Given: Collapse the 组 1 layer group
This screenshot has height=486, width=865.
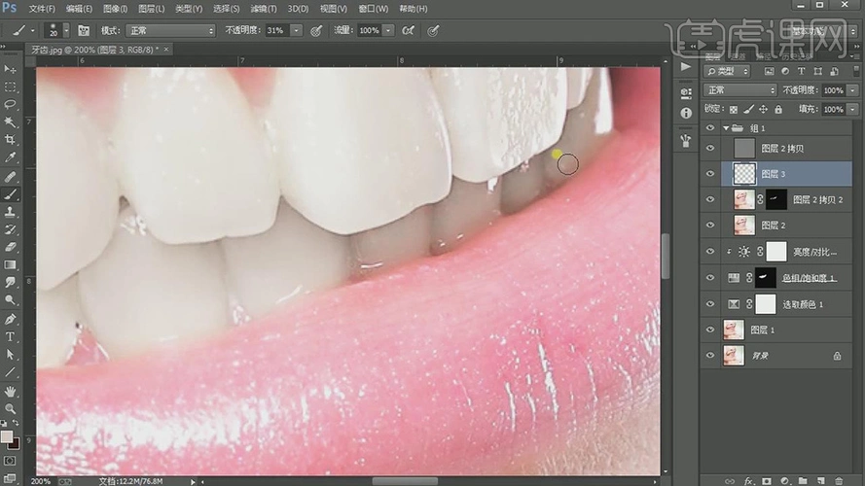Looking at the screenshot, I should coord(726,128).
